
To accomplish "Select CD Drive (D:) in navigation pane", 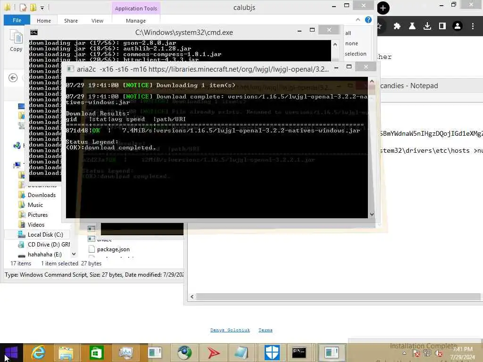I will (x=49, y=244).
